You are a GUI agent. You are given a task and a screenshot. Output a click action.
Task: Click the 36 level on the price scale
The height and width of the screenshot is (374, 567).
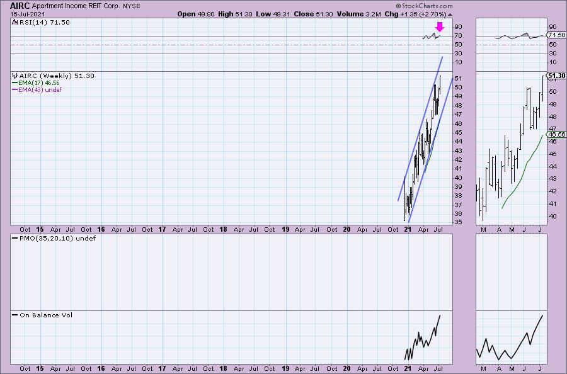pos(458,214)
